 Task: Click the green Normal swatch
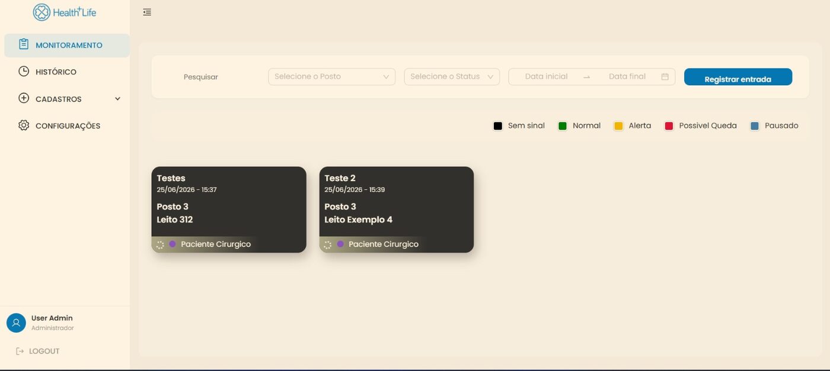pyautogui.click(x=563, y=126)
